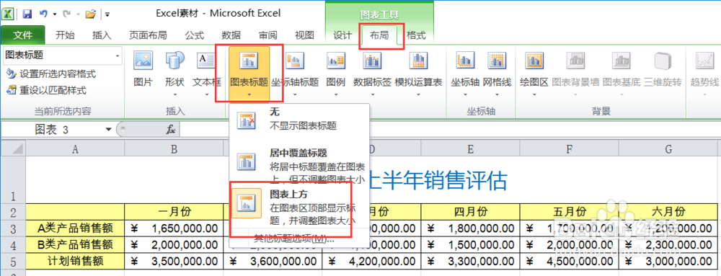Screen dimensions: 721x276
Task: Open the 绘图区 plot area menu
Action: tap(534, 74)
